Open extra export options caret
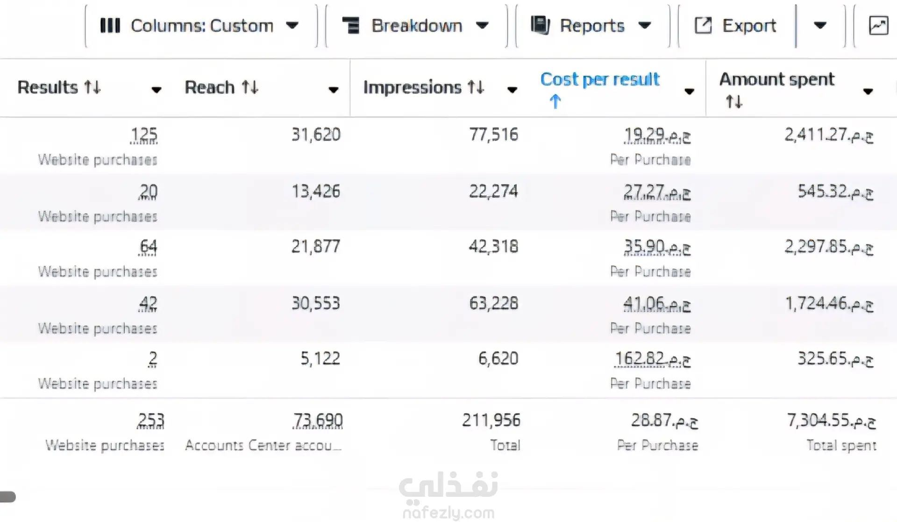The height and width of the screenshot is (522, 897). 820,25
